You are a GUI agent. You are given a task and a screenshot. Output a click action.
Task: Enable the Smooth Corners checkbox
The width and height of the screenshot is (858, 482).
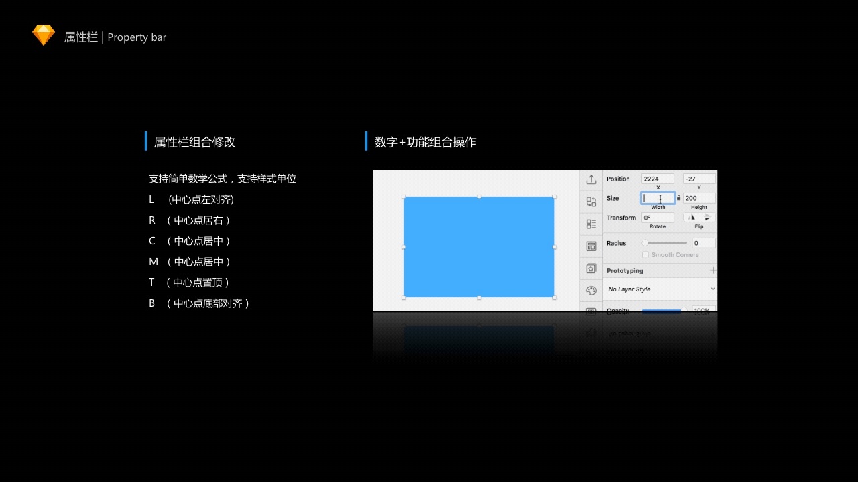tap(646, 255)
